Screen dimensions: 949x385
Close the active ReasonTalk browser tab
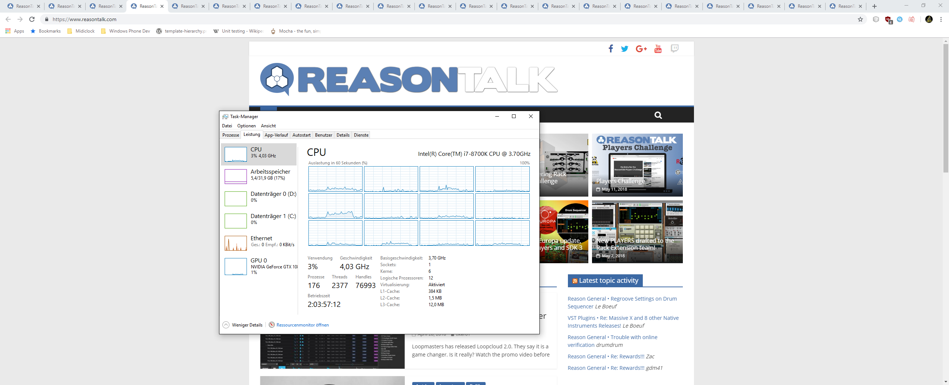click(x=162, y=6)
